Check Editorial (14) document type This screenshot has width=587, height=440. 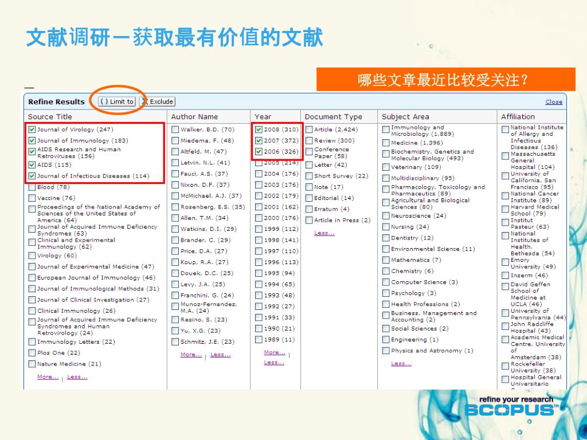click(x=309, y=198)
